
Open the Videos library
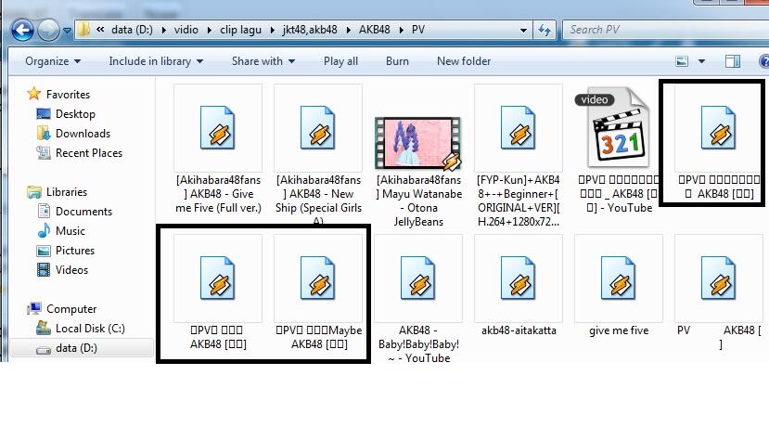click(x=71, y=270)
